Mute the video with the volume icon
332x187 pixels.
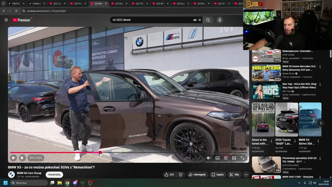point(22,158)
